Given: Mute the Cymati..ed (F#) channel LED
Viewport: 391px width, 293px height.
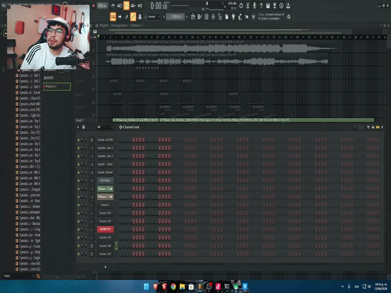Looking at the screenshot, I should [x=79, y=140].
